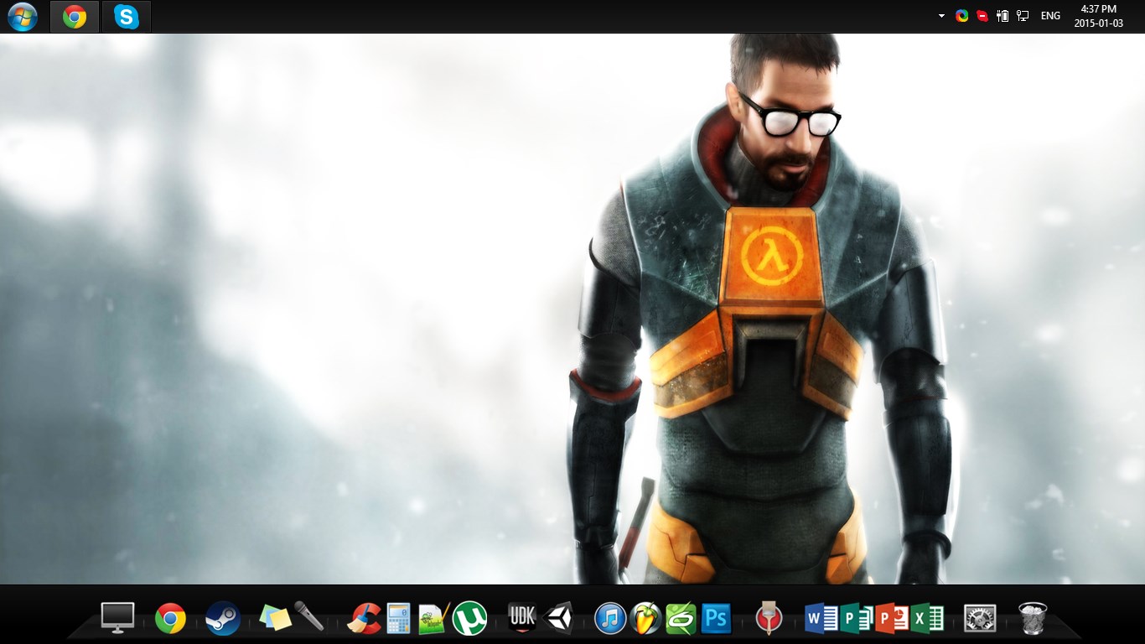This screenshot has height=644, width=1145.
Task: Open the red paintbrush app in dock
Action: 769,618
